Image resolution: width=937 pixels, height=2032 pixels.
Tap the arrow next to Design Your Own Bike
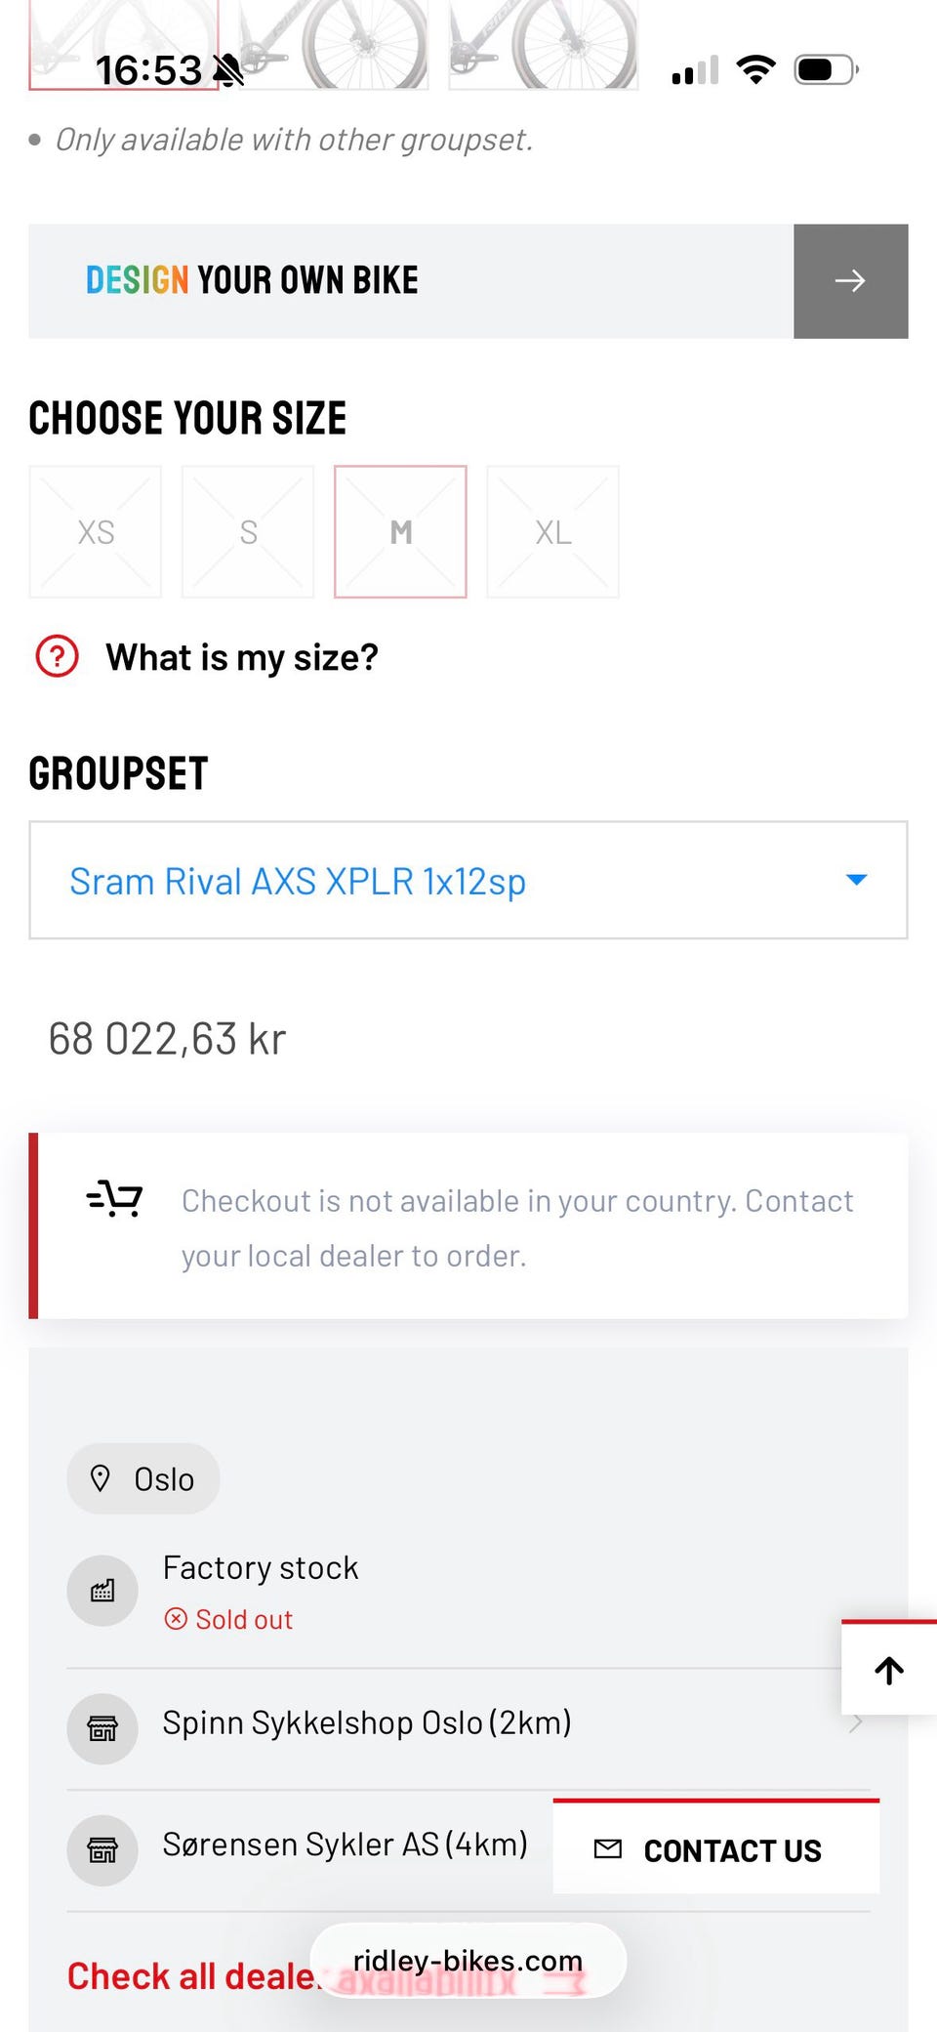(850, 281)
